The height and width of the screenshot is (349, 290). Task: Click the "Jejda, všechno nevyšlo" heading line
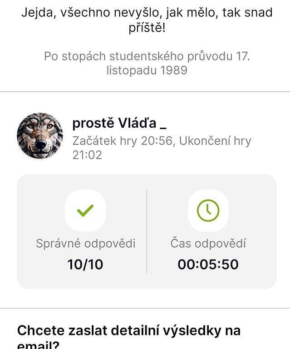(147, 12)
